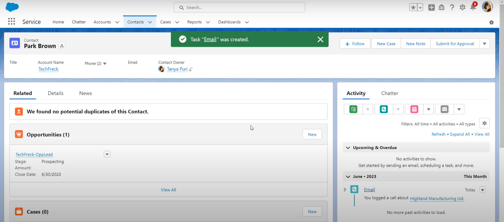Open the Trailhead Guidance Center icon
The height and width of the screenshot is (222, 504).
[x=442, y=7]
